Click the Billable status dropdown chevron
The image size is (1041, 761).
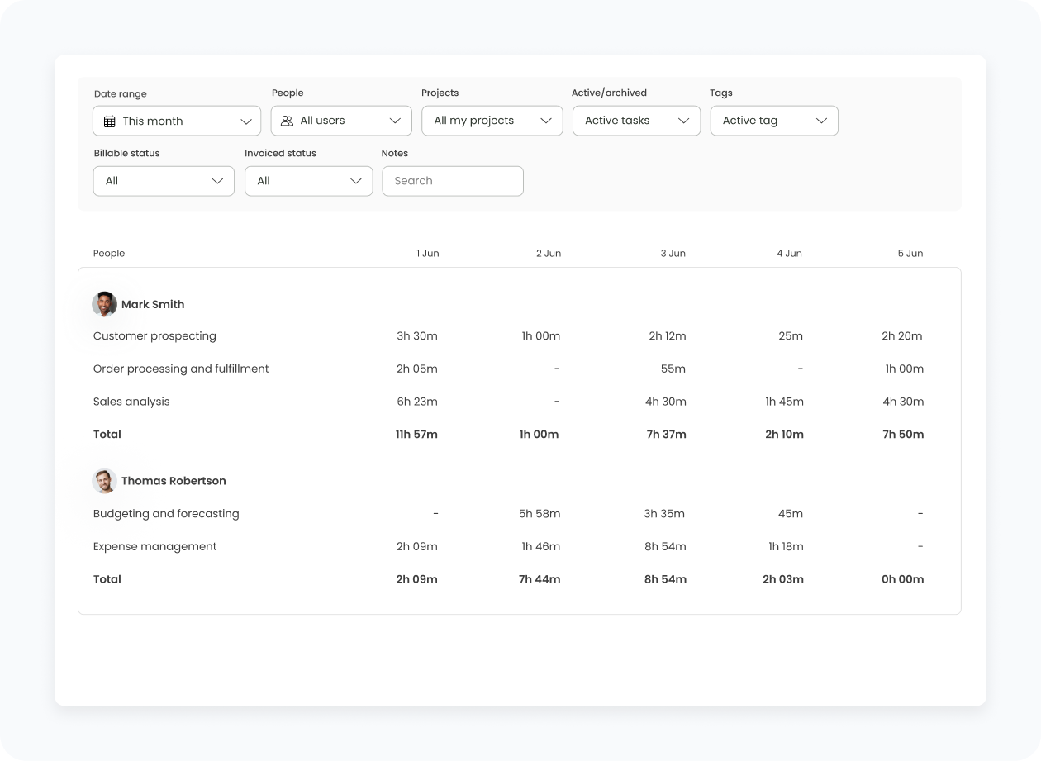[x=218, y=181]
